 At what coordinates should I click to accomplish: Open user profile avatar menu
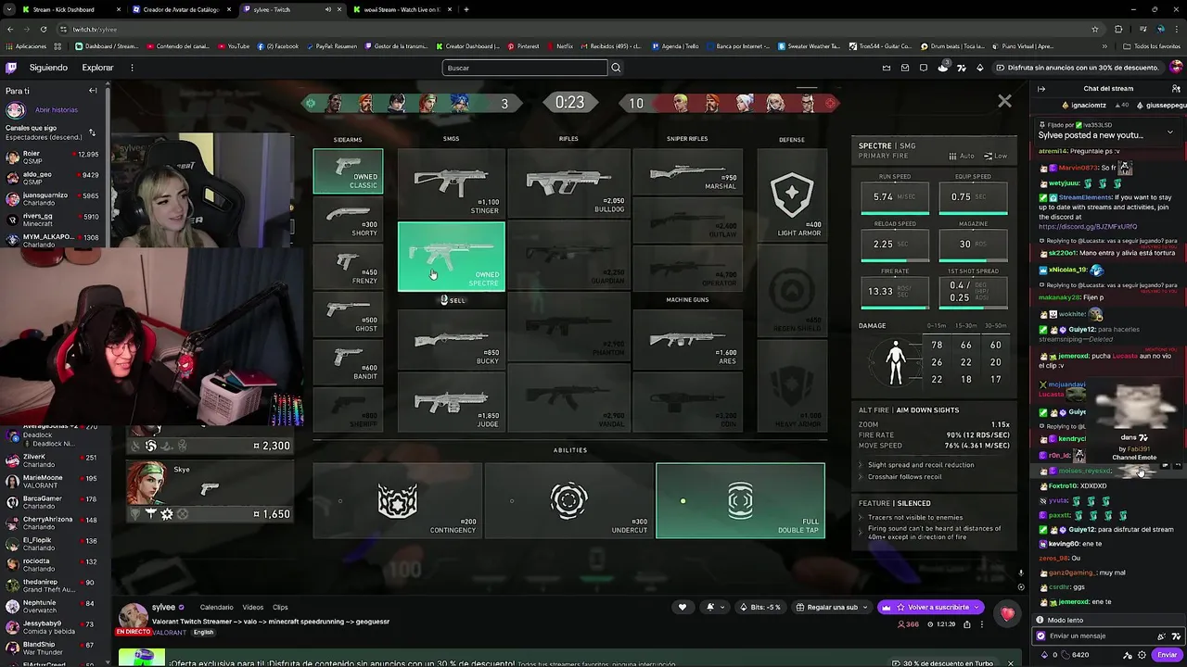[1176, 68]
